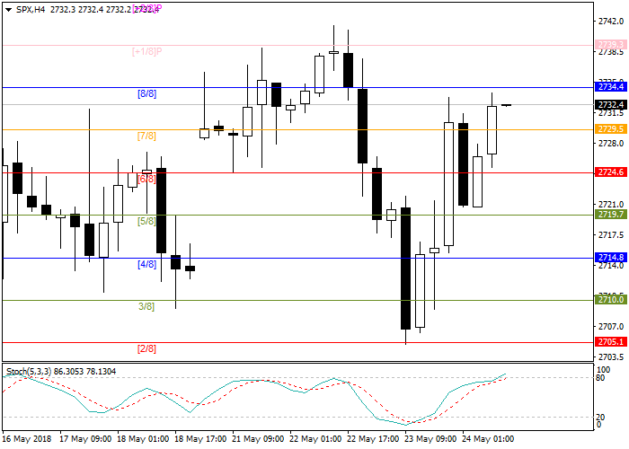Click the black 2732.4 current price tag

click(x=611, y=105)
